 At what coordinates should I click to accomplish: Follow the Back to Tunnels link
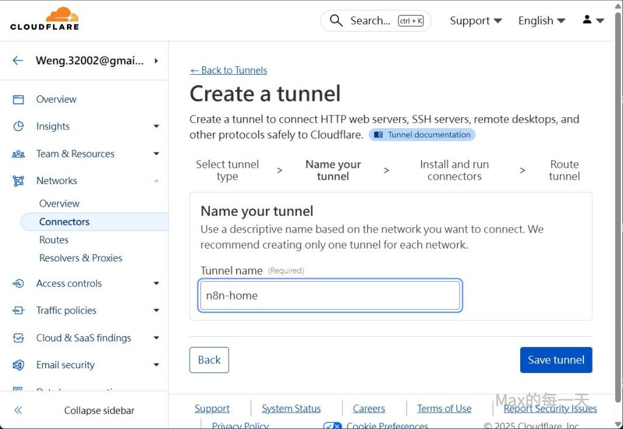click(228, 70)
